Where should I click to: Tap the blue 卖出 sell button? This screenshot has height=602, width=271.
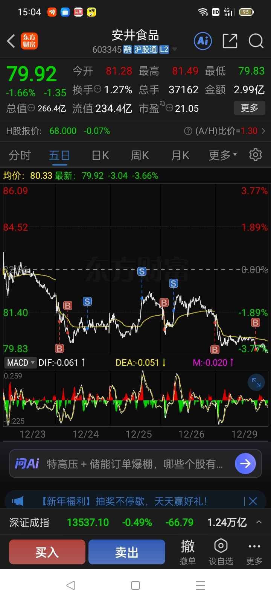pos(127,552)
